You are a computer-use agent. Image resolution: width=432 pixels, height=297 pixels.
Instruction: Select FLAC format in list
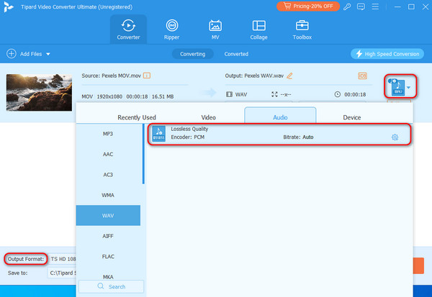click(108, 256)
